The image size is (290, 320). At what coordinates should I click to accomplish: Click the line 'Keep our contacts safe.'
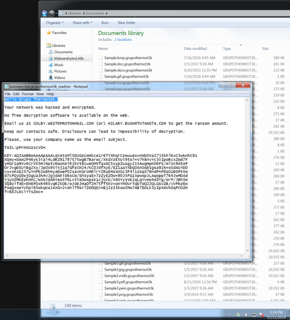pos(32,132)
